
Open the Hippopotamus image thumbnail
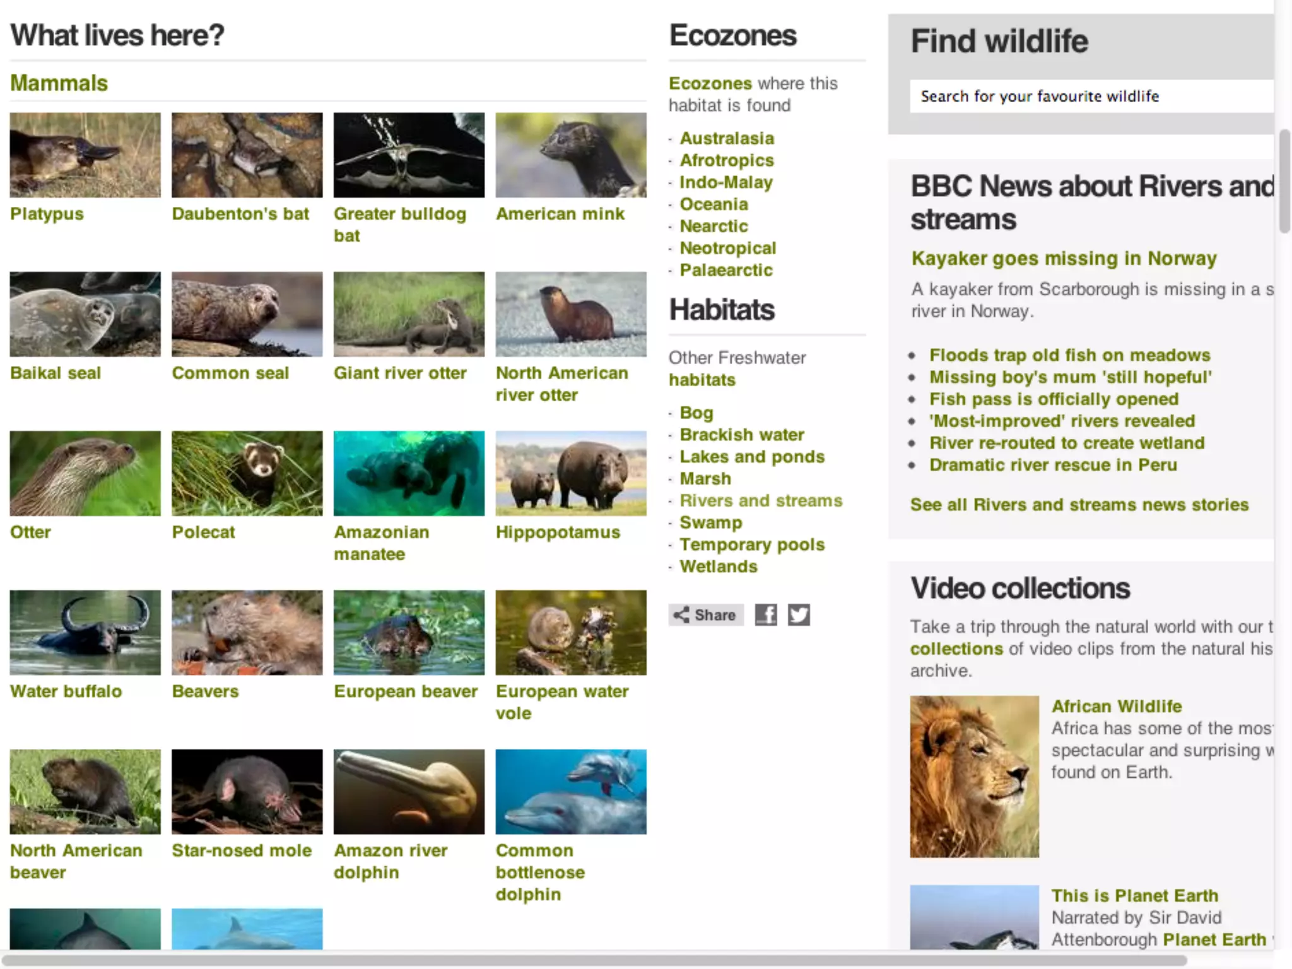571,473
